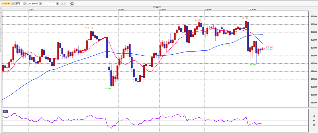Screen dimensions: 318x133
Task: Click the 検索 search button
Action: [64, 4]
